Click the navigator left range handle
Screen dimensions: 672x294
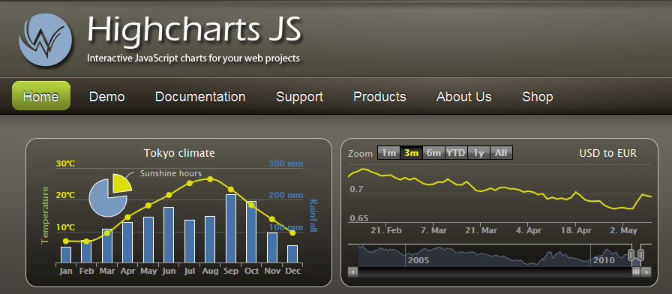pos(631,255)
